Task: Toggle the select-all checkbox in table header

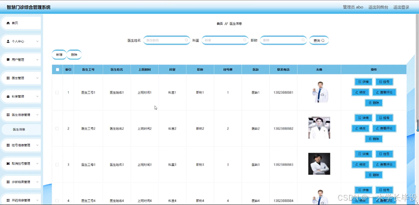Action: click(57, 69)
